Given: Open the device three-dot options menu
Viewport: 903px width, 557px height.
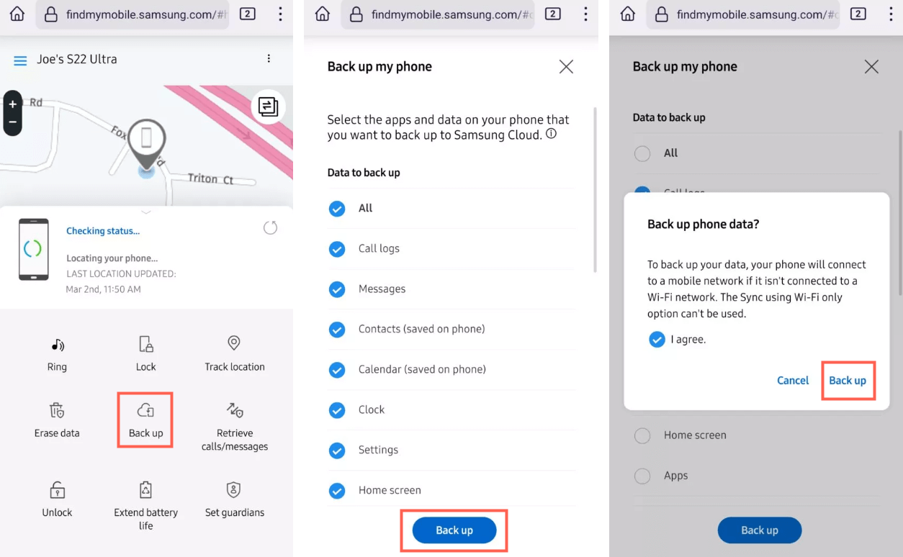Looking at the screenshot, I should coord(269,59).
